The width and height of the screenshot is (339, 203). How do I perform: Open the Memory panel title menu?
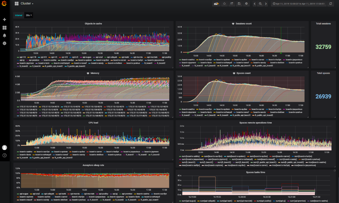pos(95,73)
